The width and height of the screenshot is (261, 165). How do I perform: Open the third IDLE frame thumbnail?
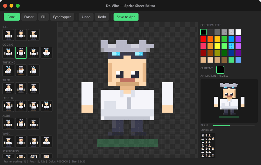click(34, 35)
